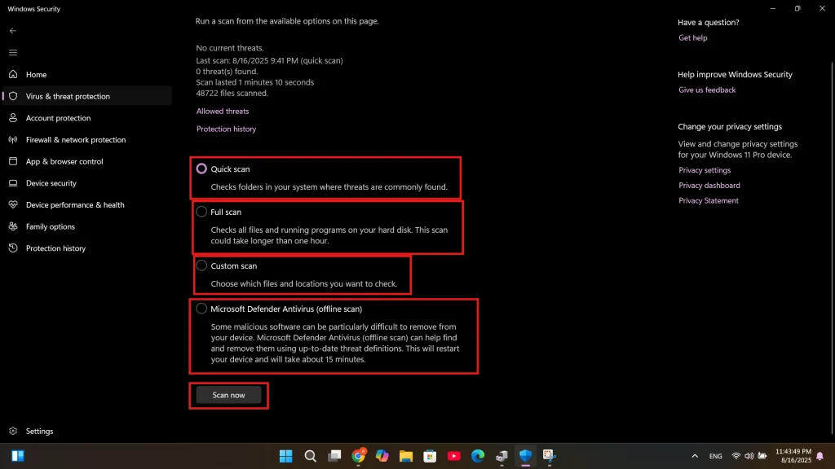The image size is (835, 469).
Task: Open the Windows Start menu
Action: [x=286, y=456]
